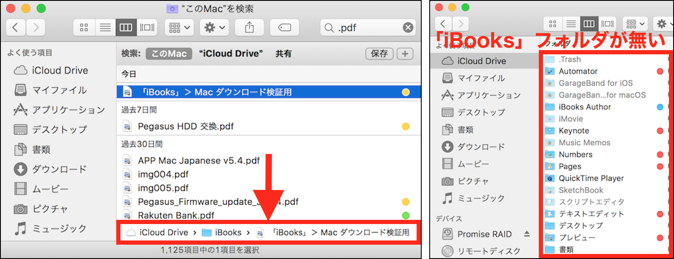
Task: Open ダウンロード in right window sidebar
Action: click(473, 147)
